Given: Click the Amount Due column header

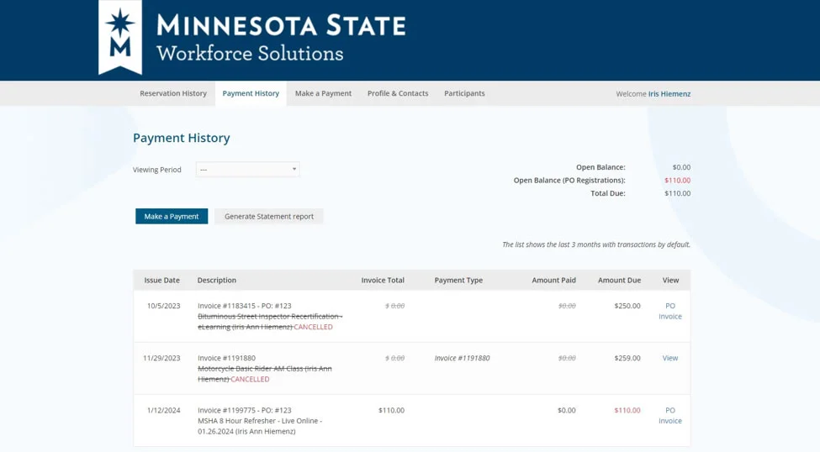Looking at the screenshot, I should [619, 280].
